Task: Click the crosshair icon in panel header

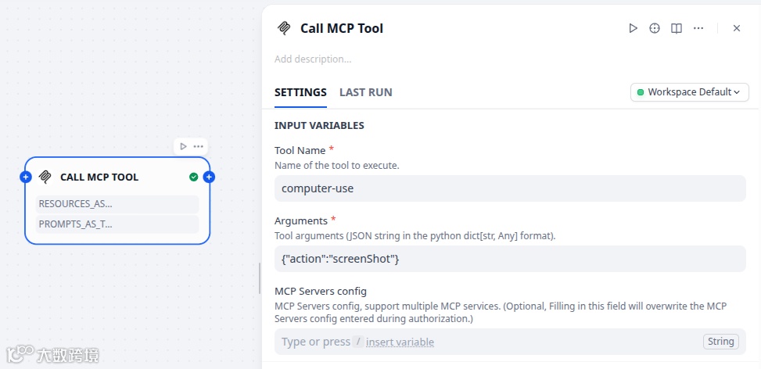Action: tap(655, 28)
